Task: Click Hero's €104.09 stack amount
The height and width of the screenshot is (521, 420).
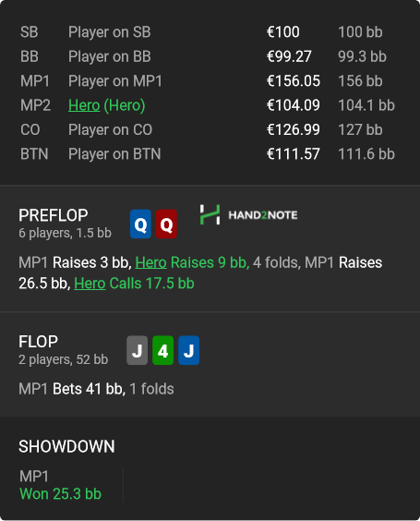Action: pos(294,105)
